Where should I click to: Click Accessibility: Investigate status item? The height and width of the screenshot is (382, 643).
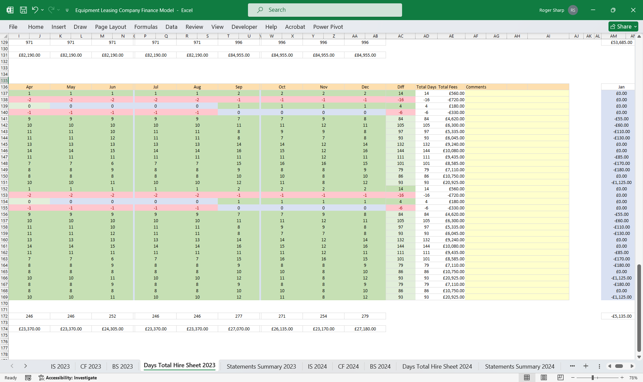68,378
